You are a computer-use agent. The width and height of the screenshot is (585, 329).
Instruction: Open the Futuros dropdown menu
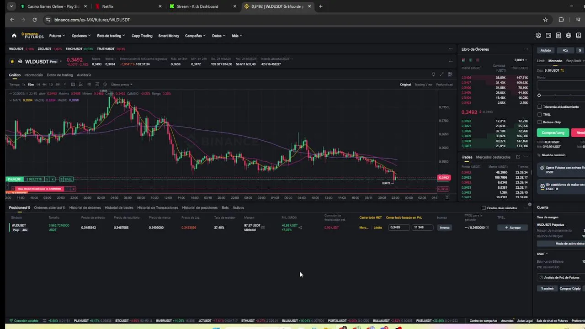pyautogui.click(x=57, y=36)
